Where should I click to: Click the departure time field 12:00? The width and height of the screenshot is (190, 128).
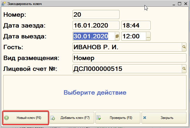[x=134, y=36]
